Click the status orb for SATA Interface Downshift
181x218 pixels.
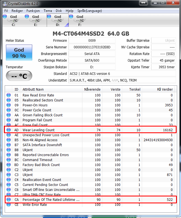[9, 145]
